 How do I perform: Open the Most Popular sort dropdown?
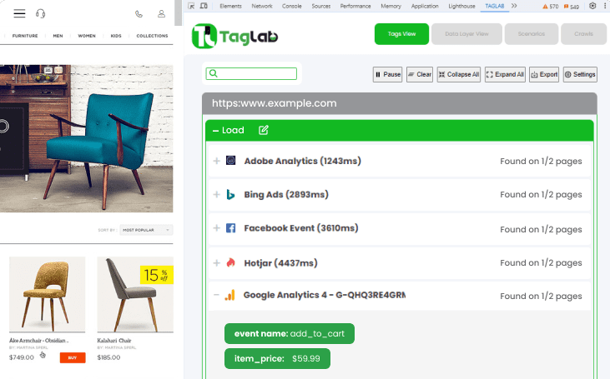point(146,230)
